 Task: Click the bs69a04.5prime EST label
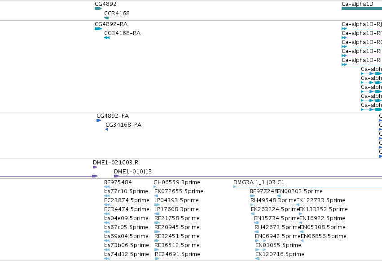coord(126,236)
